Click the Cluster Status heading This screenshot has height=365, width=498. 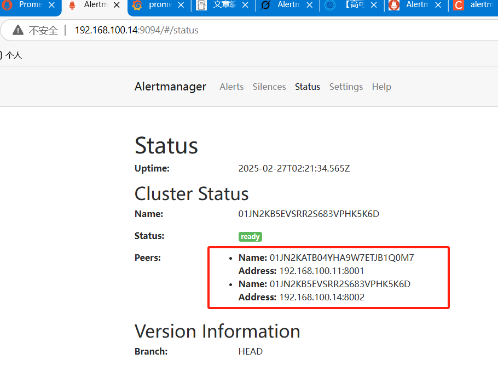point(192,193)
